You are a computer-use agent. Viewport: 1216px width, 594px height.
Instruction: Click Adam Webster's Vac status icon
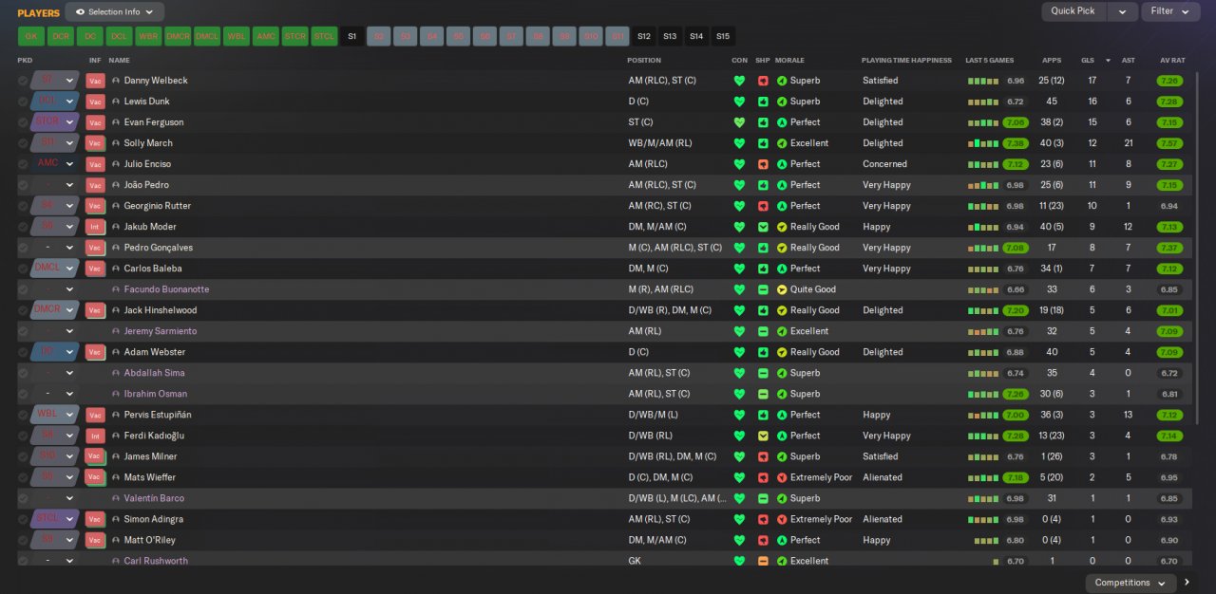(x=95, y=352)
